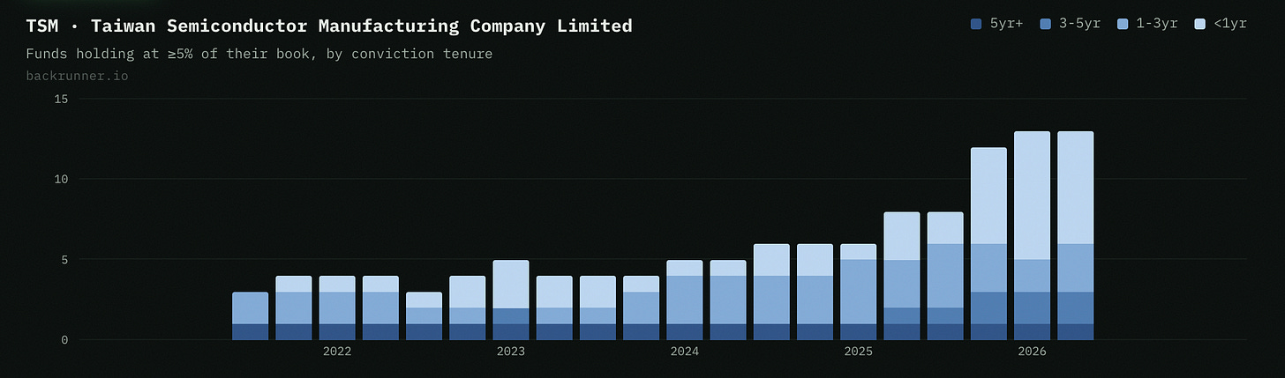Click the TSM chart title

(x=329, y=26)
